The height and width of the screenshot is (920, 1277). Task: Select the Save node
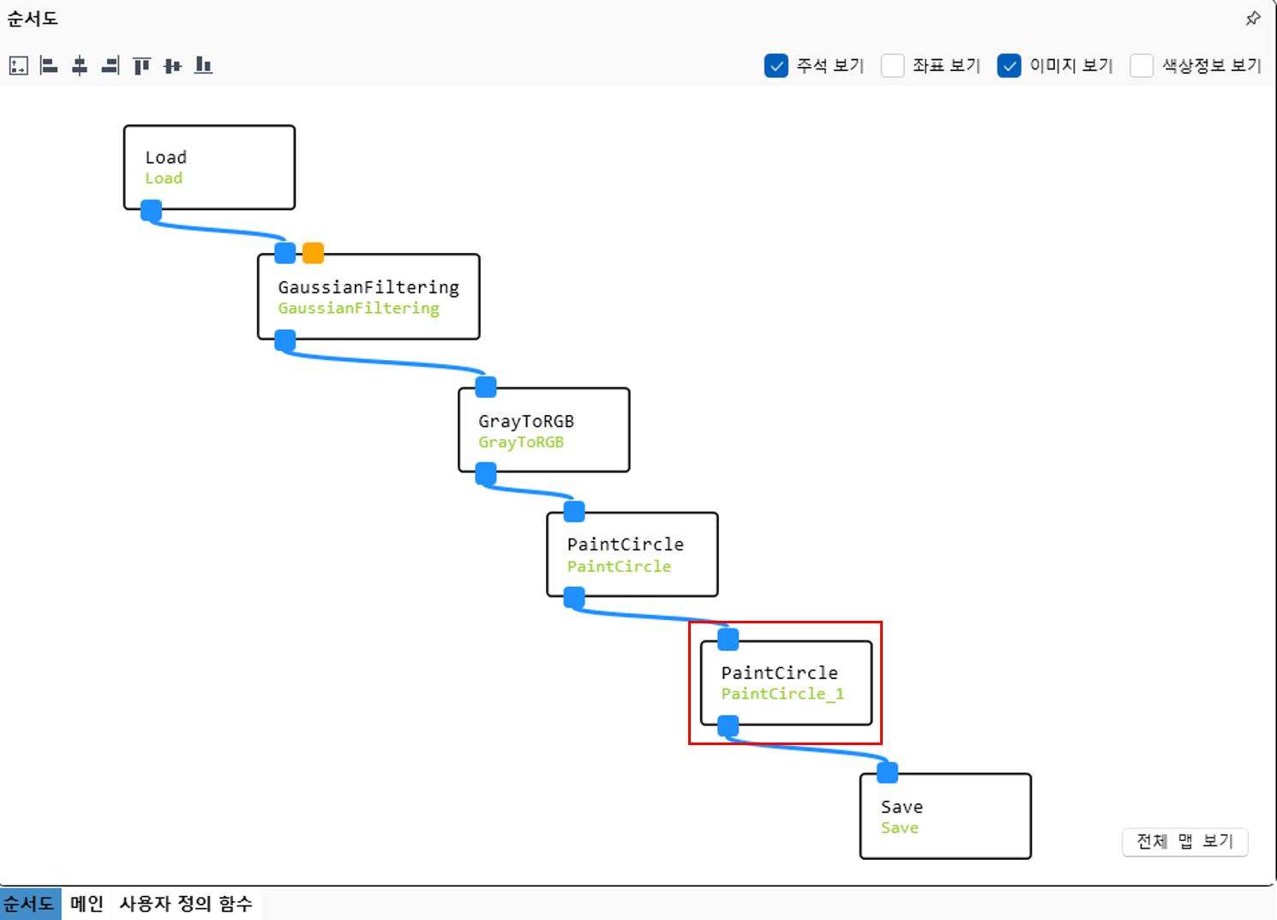944,816
